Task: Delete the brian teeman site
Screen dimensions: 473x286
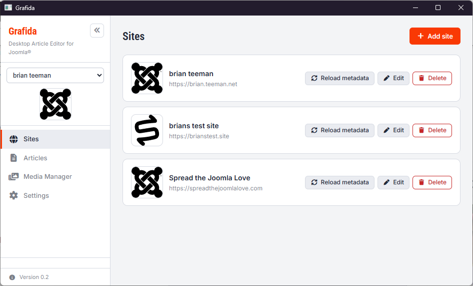Action: tap(432, 78)
